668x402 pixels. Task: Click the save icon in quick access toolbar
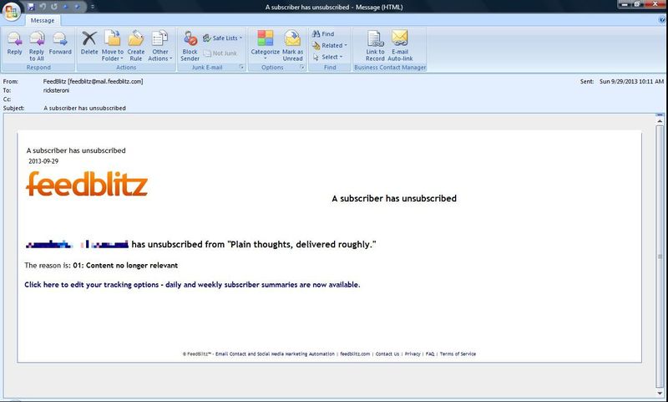(x=31, y=6)
